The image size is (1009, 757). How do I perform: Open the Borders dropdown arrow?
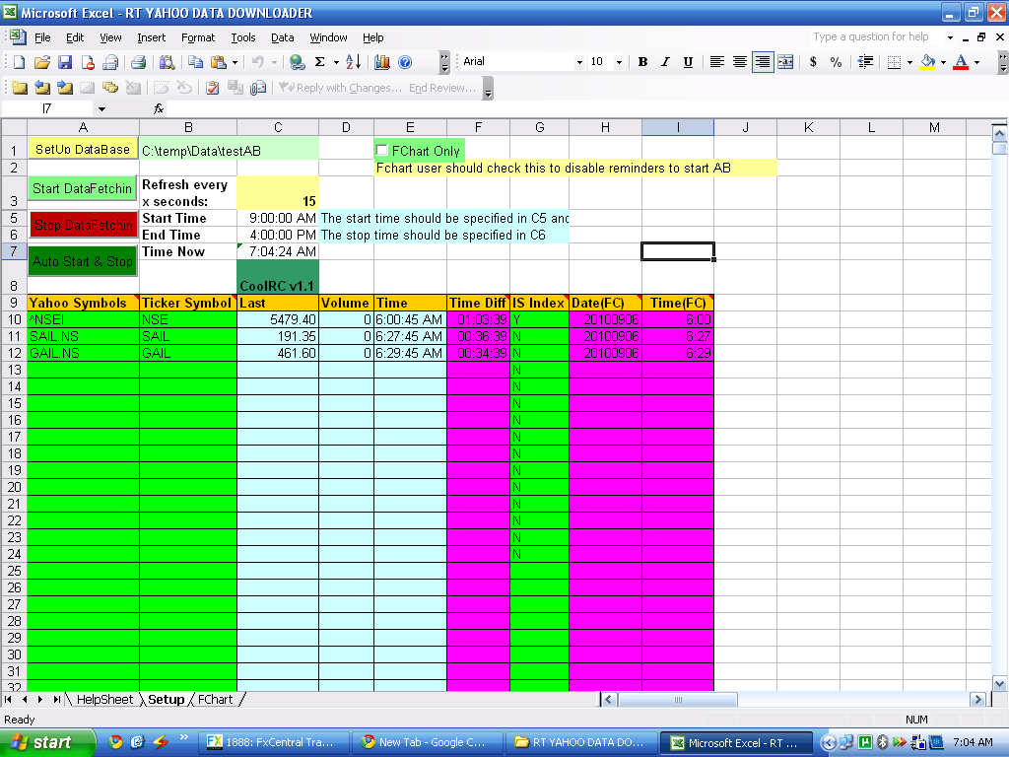(909, 62)
